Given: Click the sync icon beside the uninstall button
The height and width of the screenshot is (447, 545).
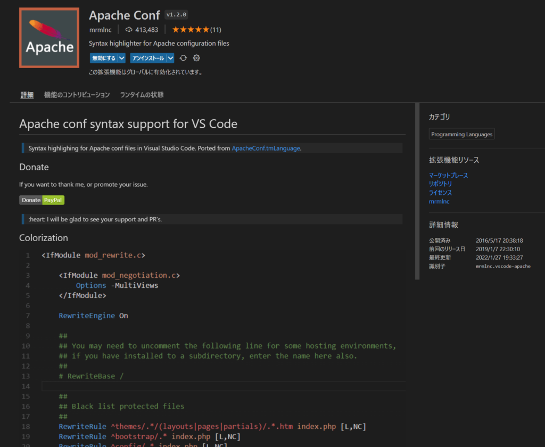Looking at the screenshot, I should [184, 58].
